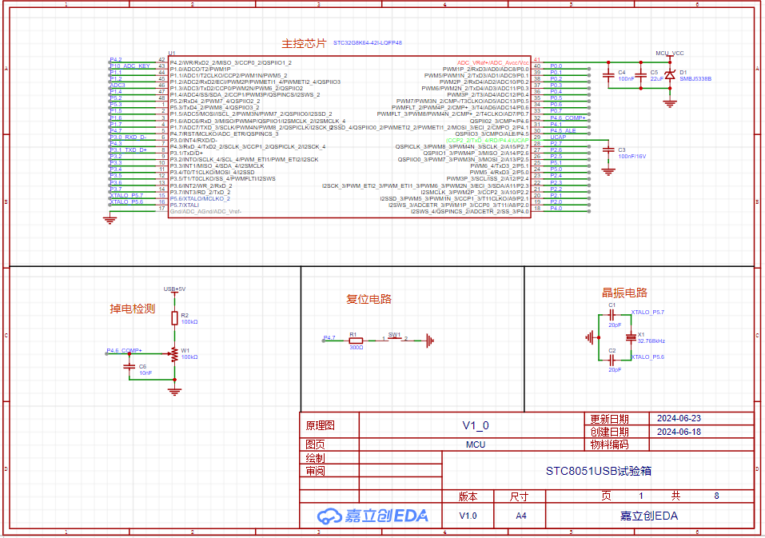Screen dimensions: 765x538
Task: Click the U1 designator above the chip
Action: tap(172, 54)
